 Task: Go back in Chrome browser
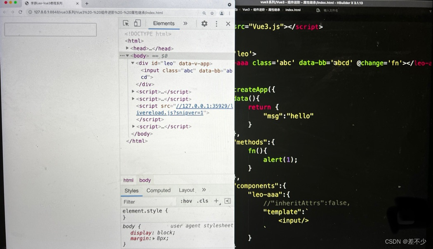tap(5, 12)
